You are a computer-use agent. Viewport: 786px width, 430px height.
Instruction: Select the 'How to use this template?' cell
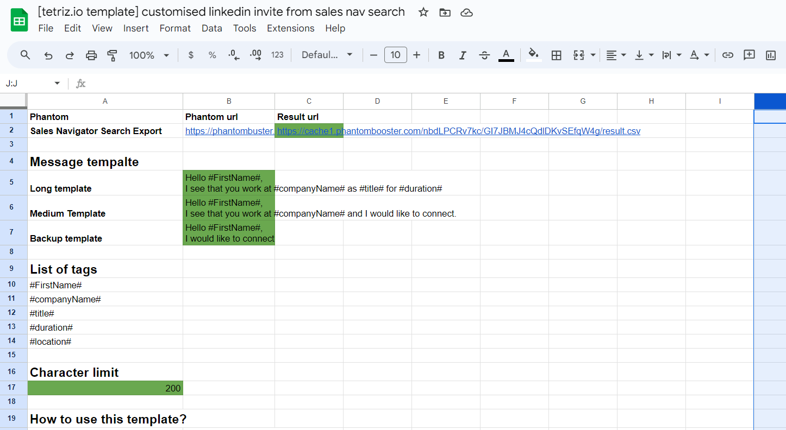click(105, 419)
